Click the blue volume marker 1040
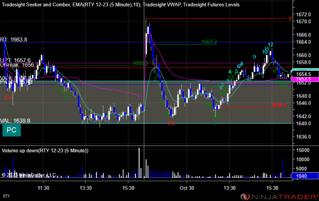 point(305,176)
